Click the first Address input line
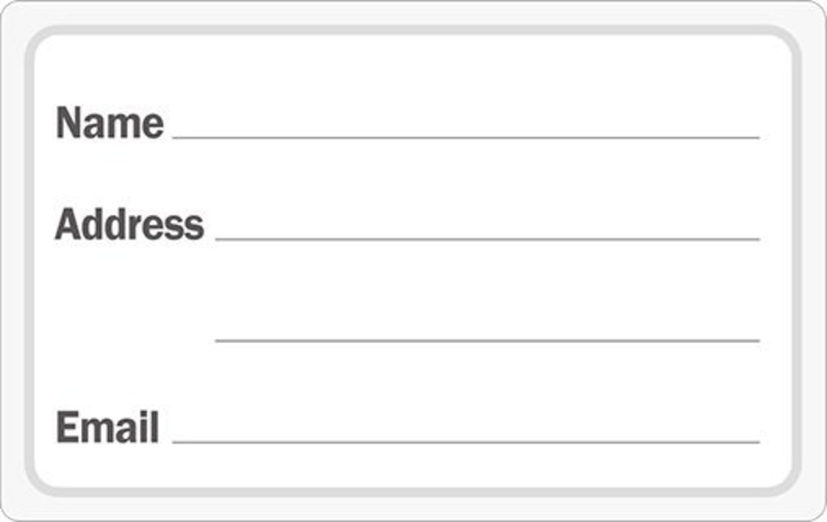The image size is (827, 522). click(x=487, y=238)
